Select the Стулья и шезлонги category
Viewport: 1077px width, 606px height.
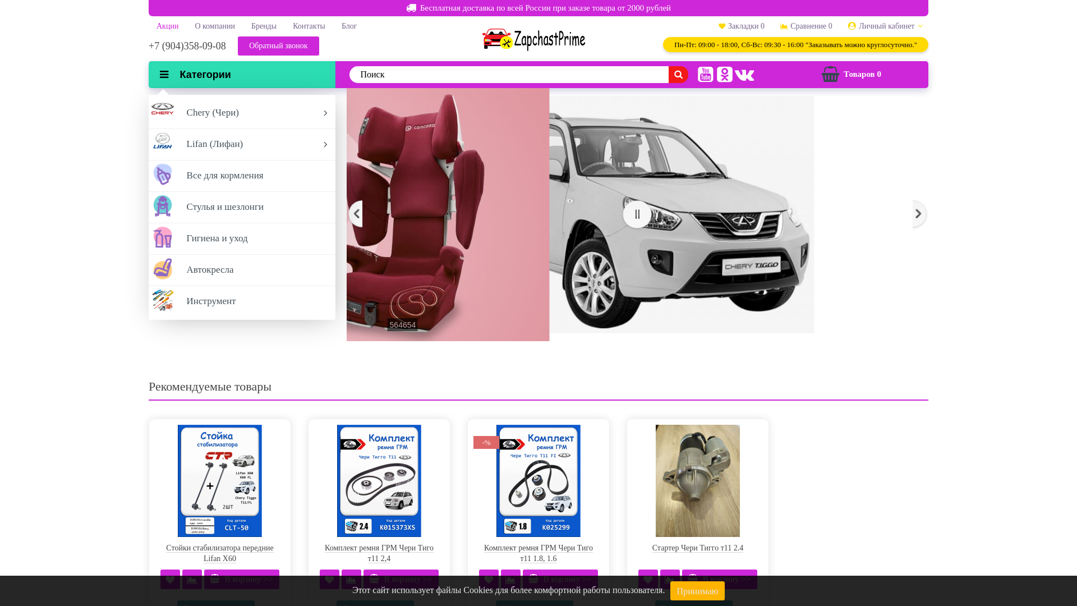tap(242, 207)
